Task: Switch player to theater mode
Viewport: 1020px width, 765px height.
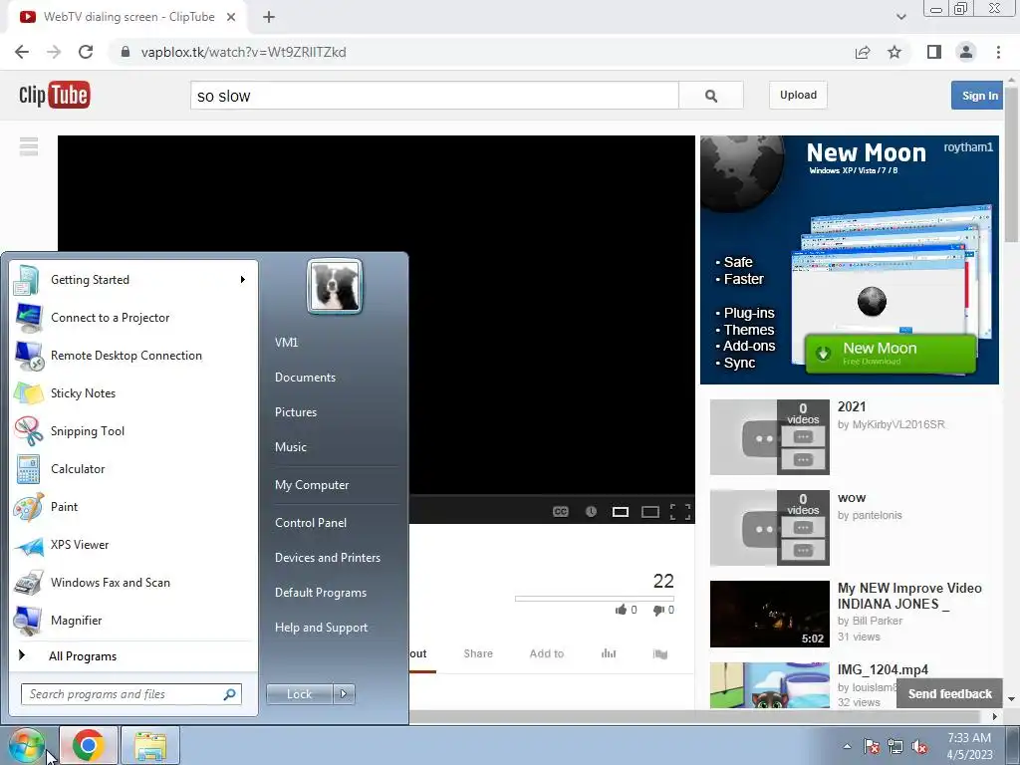Action: point(650,512)
